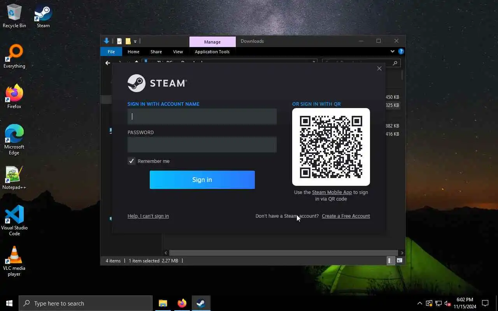Click the Steam logo in the sign-in dialog
Image resolution: width=498 pixels, height=311 pixels.
(x=157, y=83)
